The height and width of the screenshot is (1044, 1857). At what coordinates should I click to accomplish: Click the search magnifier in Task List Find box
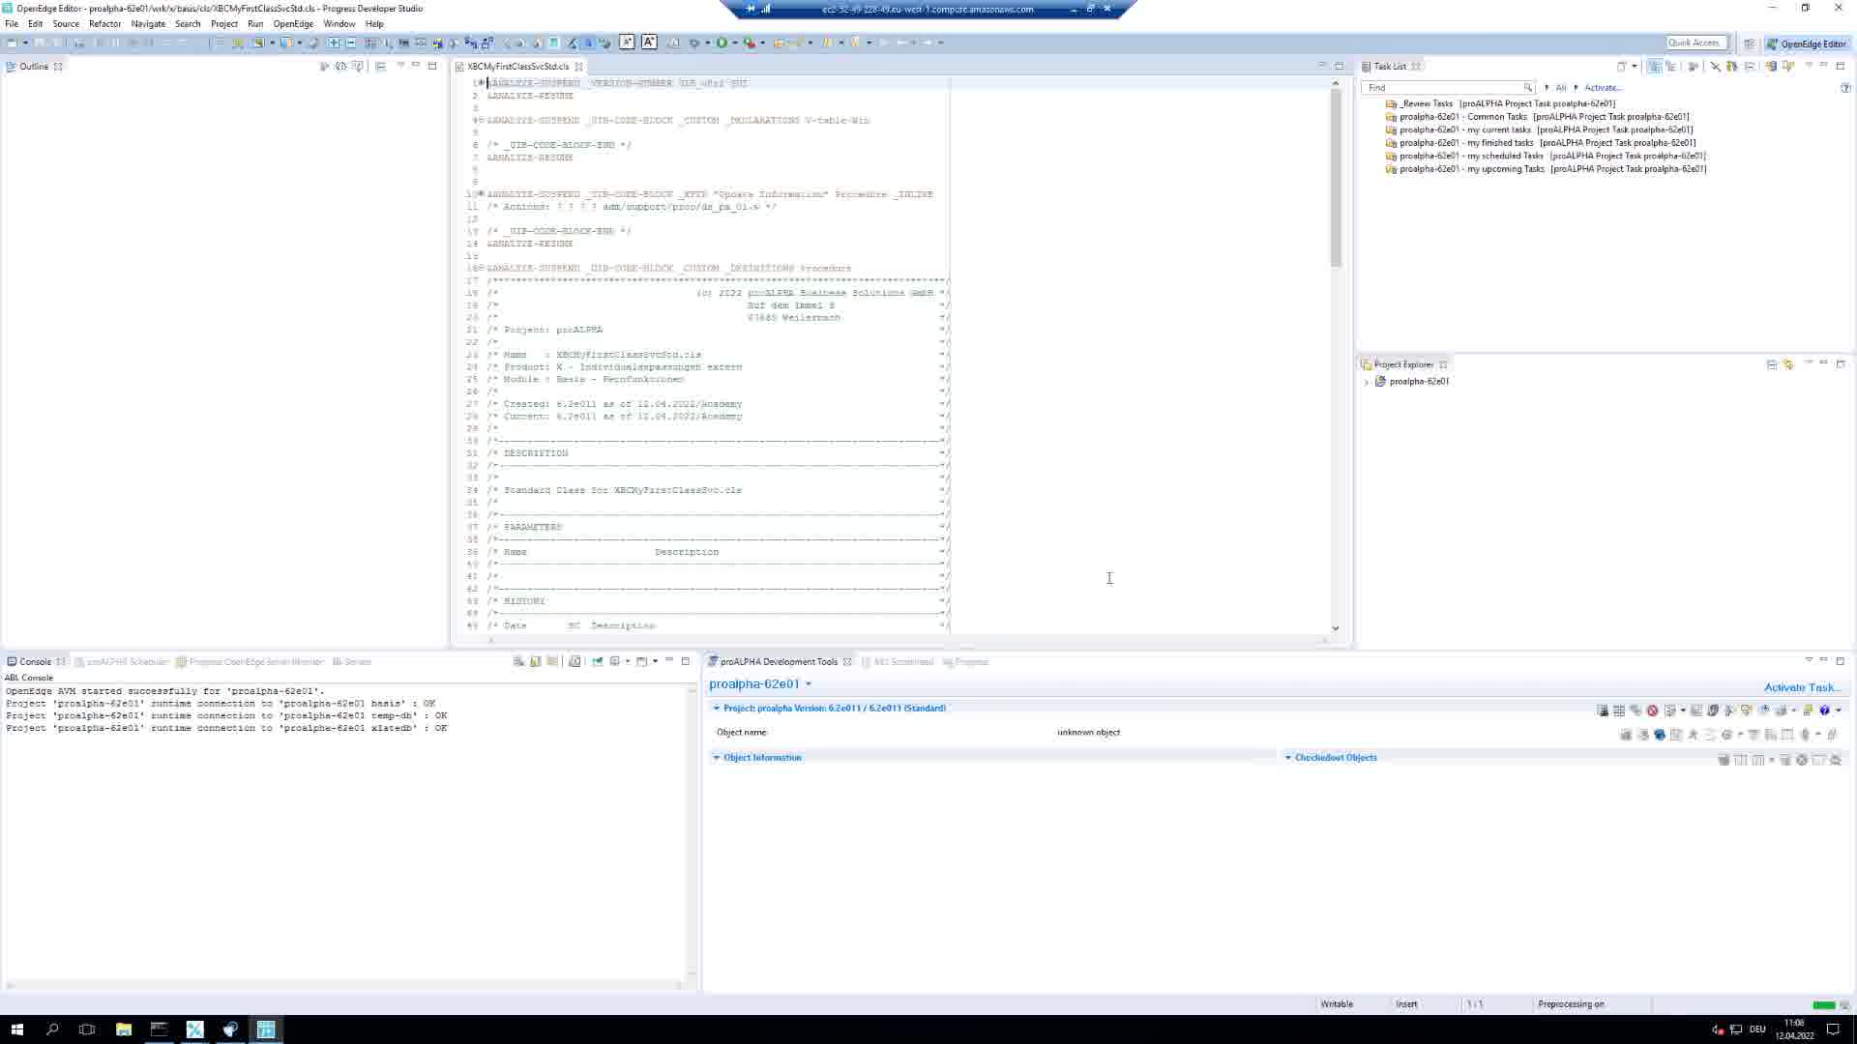(x=1528, y=87)
